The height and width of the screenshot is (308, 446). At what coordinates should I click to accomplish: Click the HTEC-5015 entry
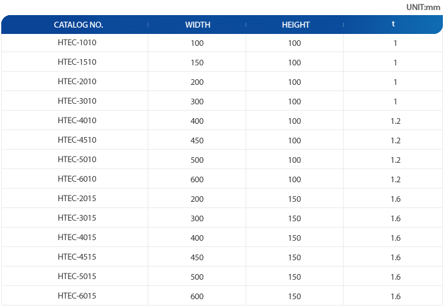click(77, 277)
